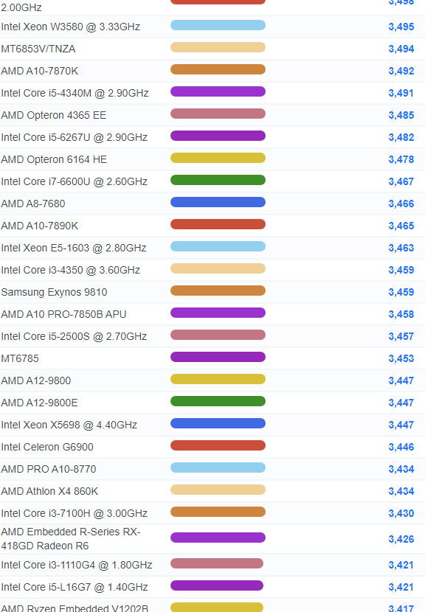Click the 3,478 benchmark score
This screenshot has height=612, width=425.
tap(401, 159)
